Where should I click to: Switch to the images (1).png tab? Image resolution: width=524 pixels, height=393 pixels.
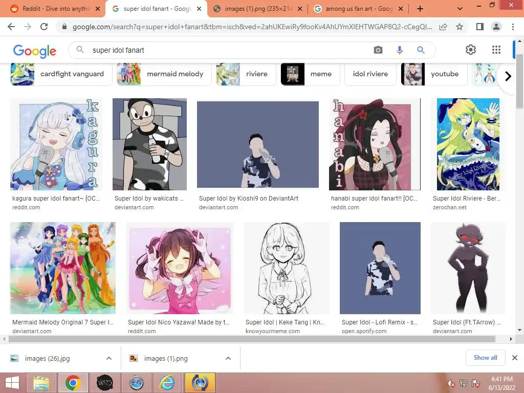pyautogui.click(x=257, y=9)
